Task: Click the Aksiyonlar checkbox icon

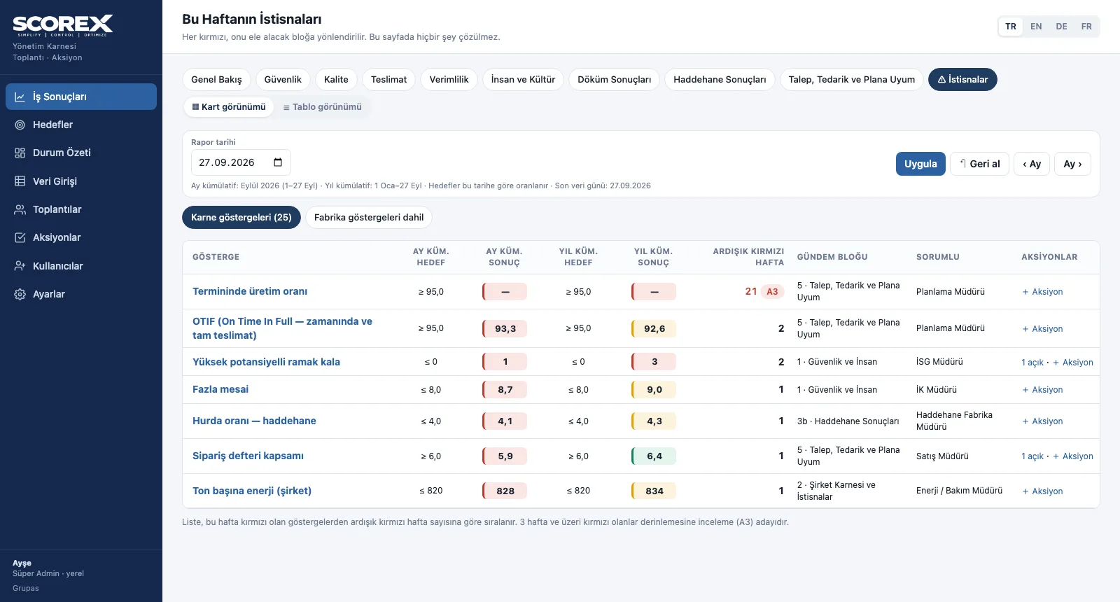Action: point(20,237)
